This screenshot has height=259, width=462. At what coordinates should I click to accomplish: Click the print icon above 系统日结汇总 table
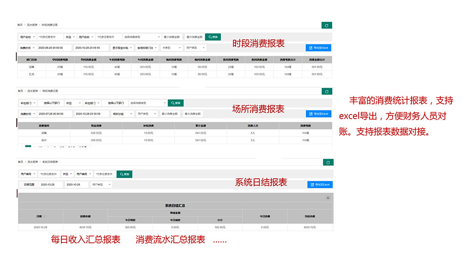coord(328,198)
